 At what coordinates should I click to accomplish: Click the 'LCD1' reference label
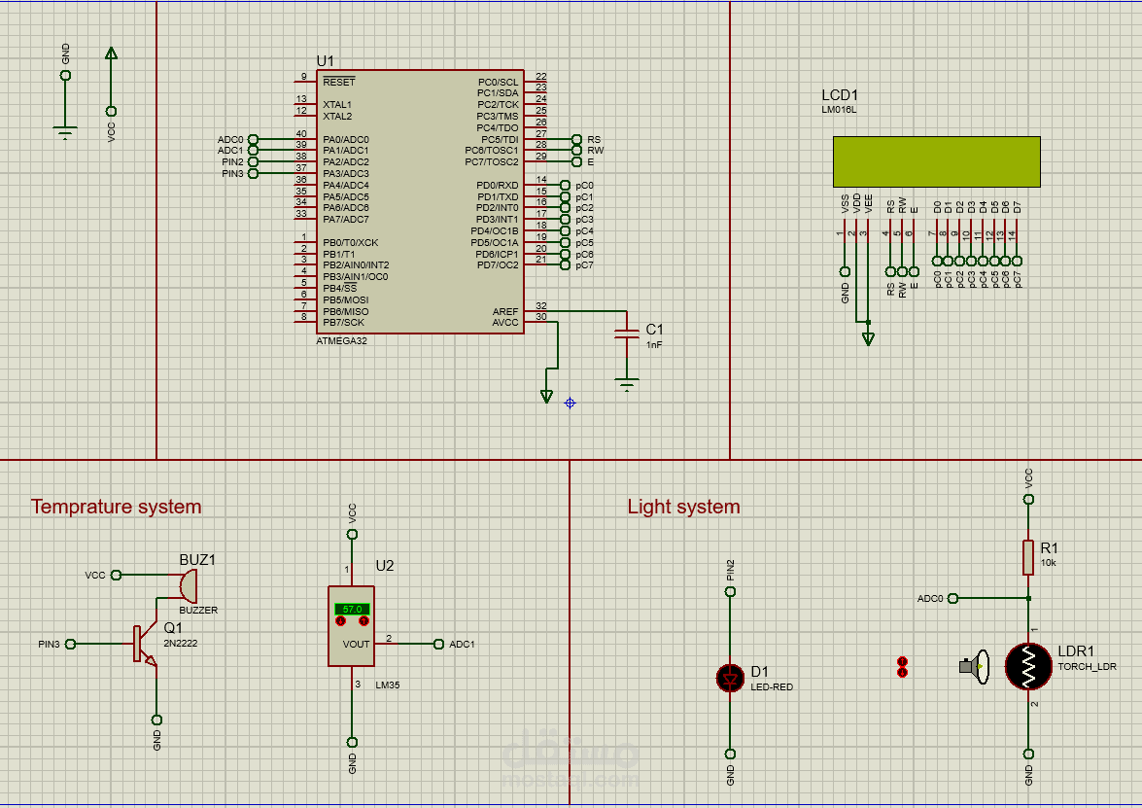(840, 95)
